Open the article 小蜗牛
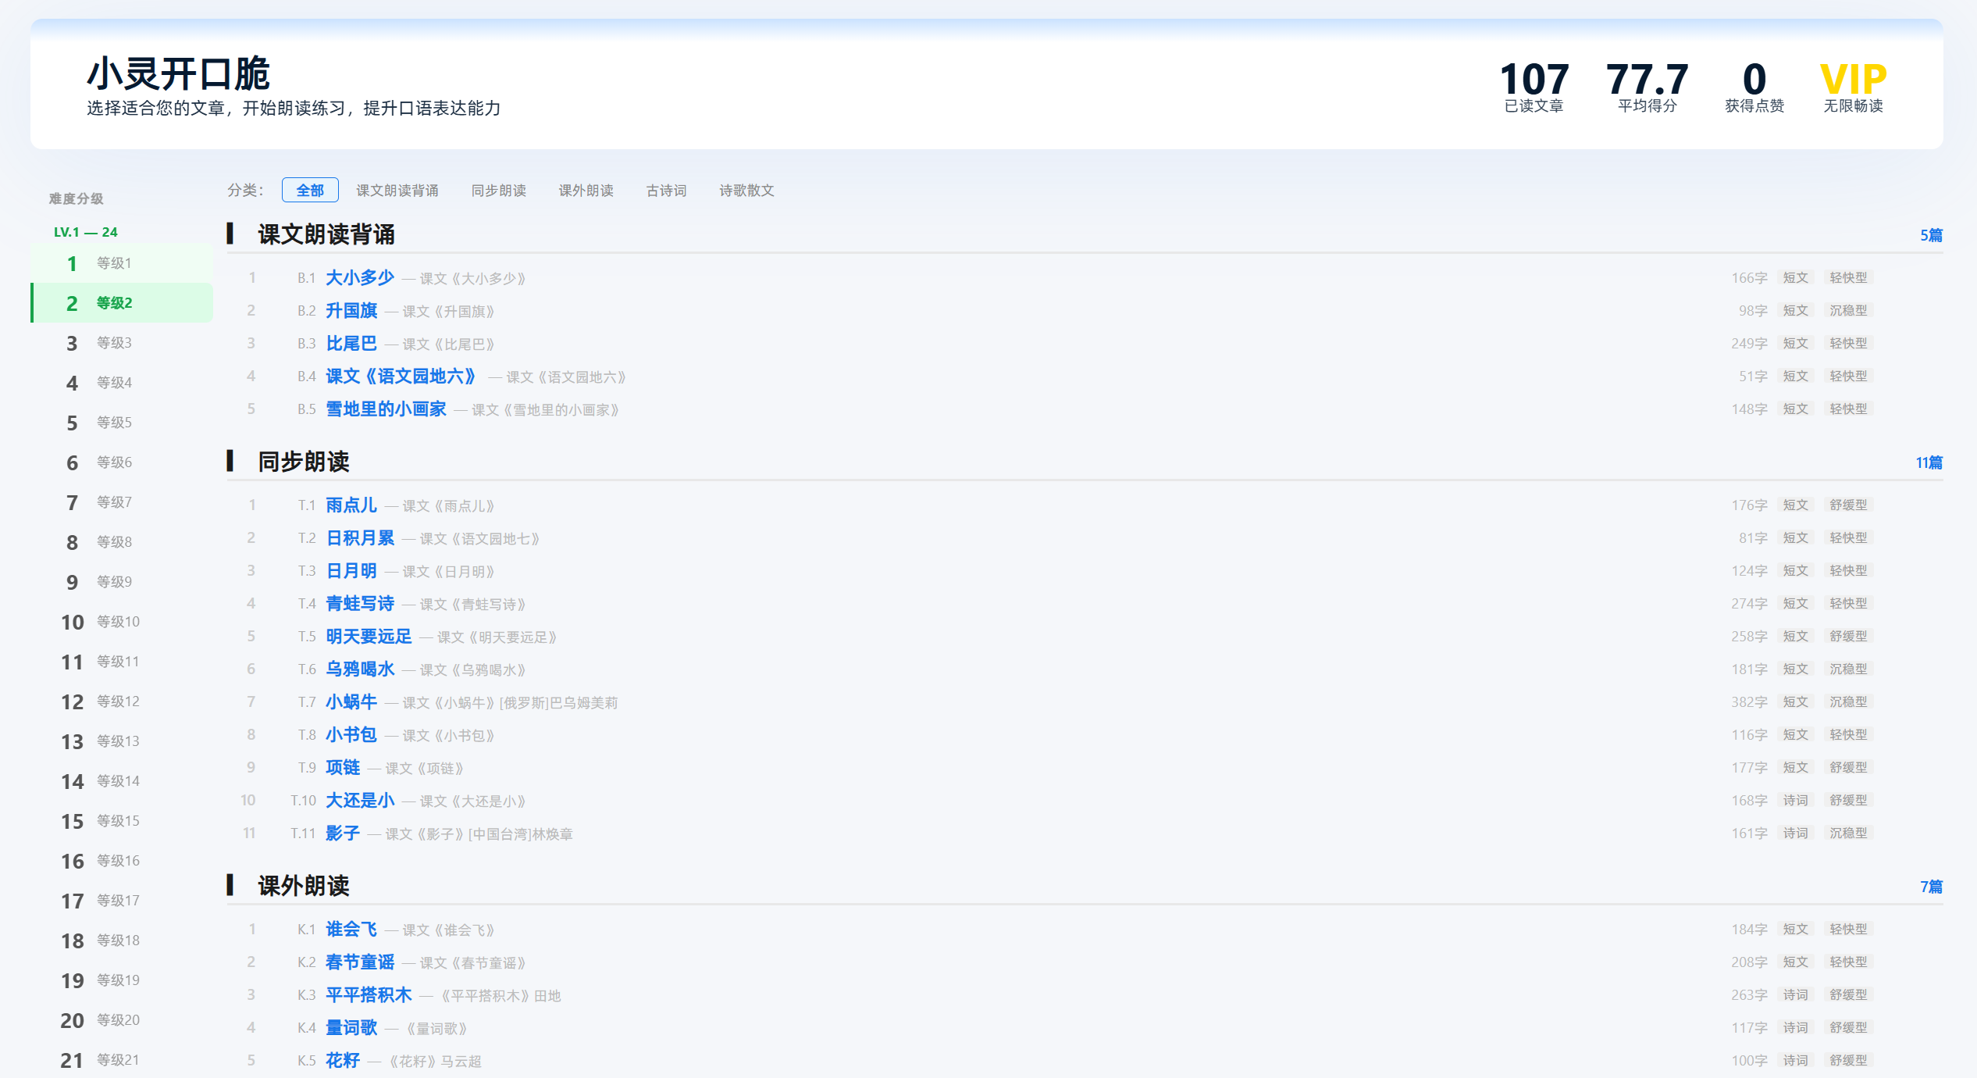Viewport: 1977px width, 1078px height. click(351, 701)
